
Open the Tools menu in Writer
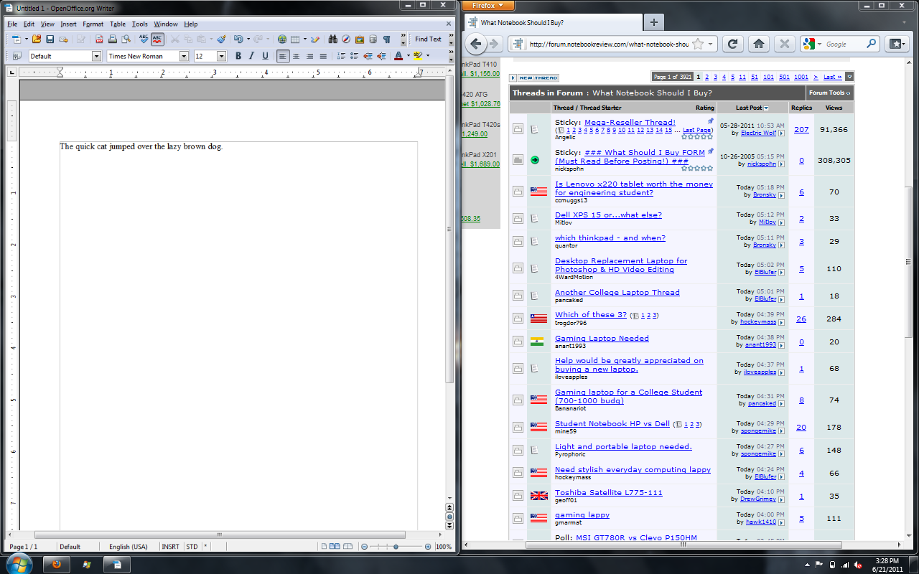coord(140,24)
